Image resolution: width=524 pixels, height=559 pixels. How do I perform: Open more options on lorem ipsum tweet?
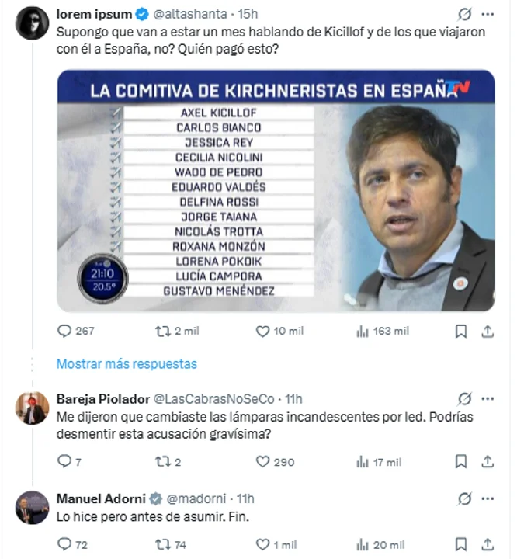click(x=488, y=14)
